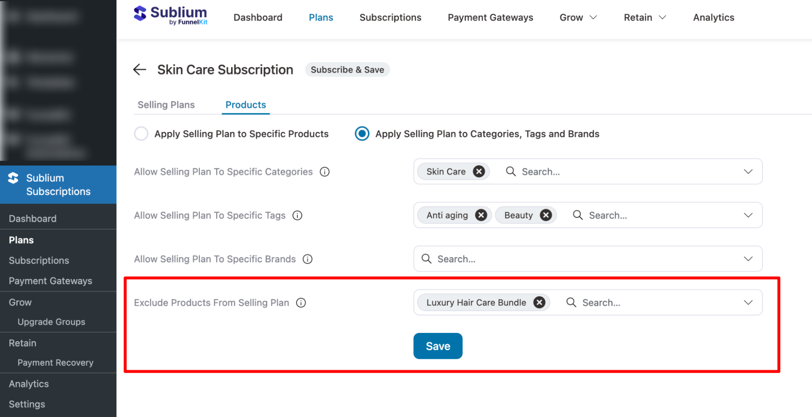Select Apply Selling Plan to Specific Products
Viewport: 812px width, 417px height.
tap(141, 134)
